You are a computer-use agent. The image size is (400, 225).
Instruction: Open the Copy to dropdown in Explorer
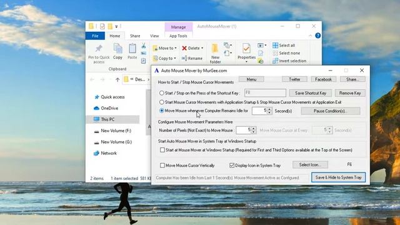point(165,58)
